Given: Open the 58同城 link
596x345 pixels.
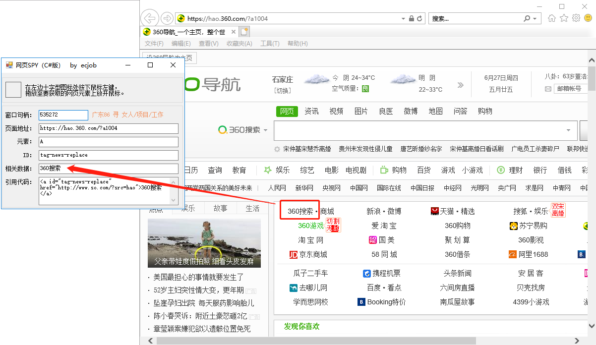Looking at the screenshot, I should 384,254.
